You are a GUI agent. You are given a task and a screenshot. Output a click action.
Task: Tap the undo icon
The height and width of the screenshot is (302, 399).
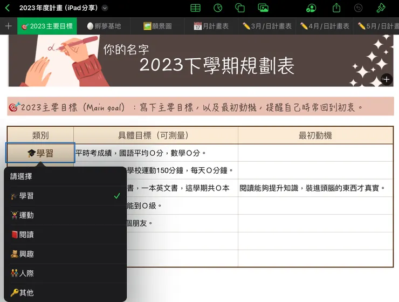pos(358,8)
